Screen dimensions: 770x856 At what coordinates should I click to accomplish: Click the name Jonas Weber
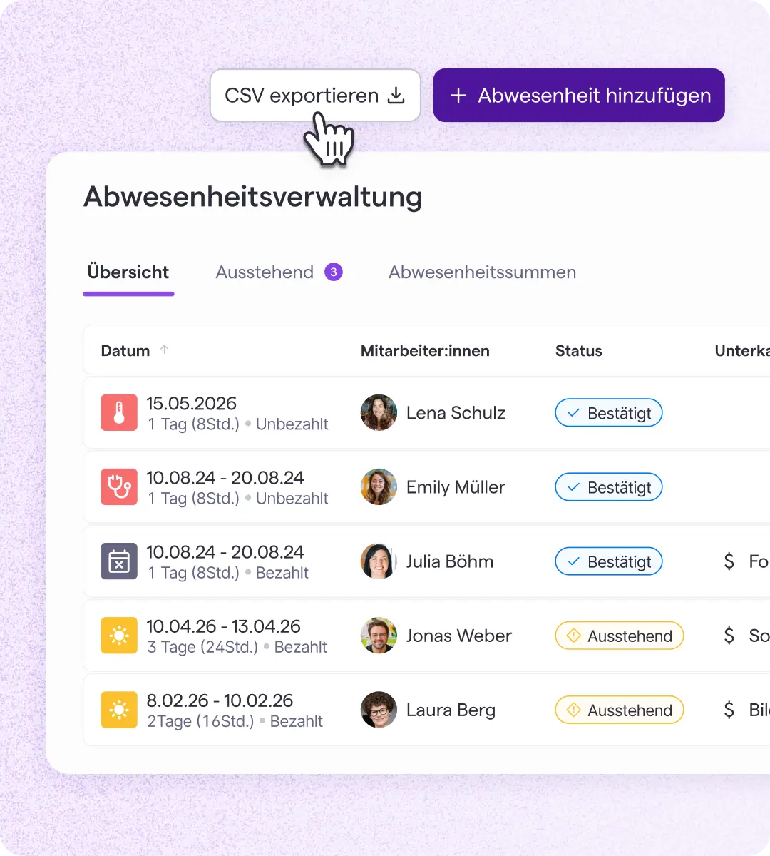459,636
